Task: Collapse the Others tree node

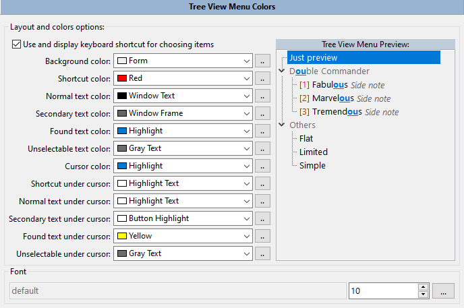Action: (282, 125)
